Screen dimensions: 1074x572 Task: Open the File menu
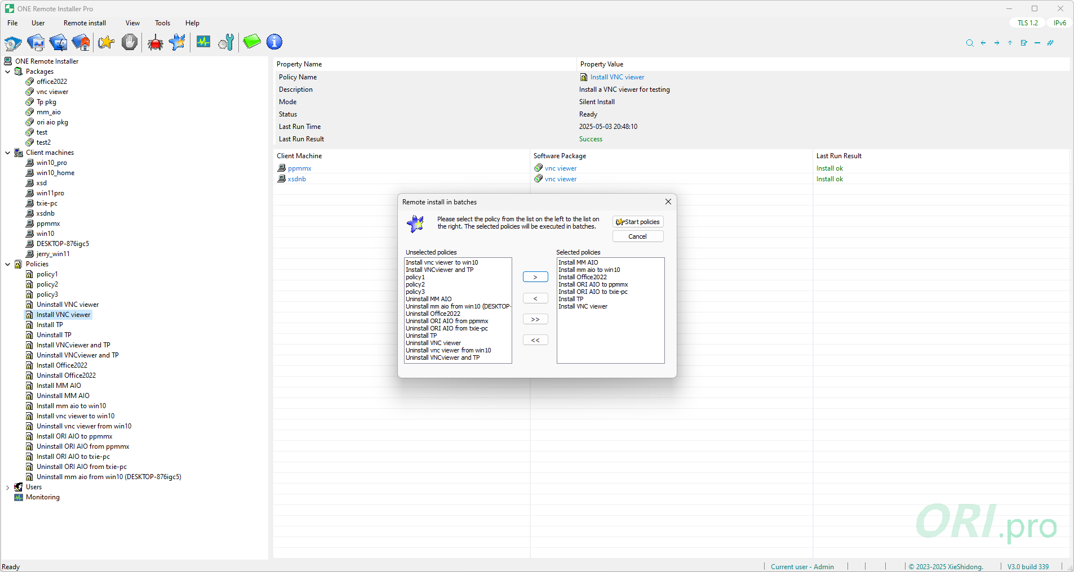pyautogui.click(x=12, y=23)
